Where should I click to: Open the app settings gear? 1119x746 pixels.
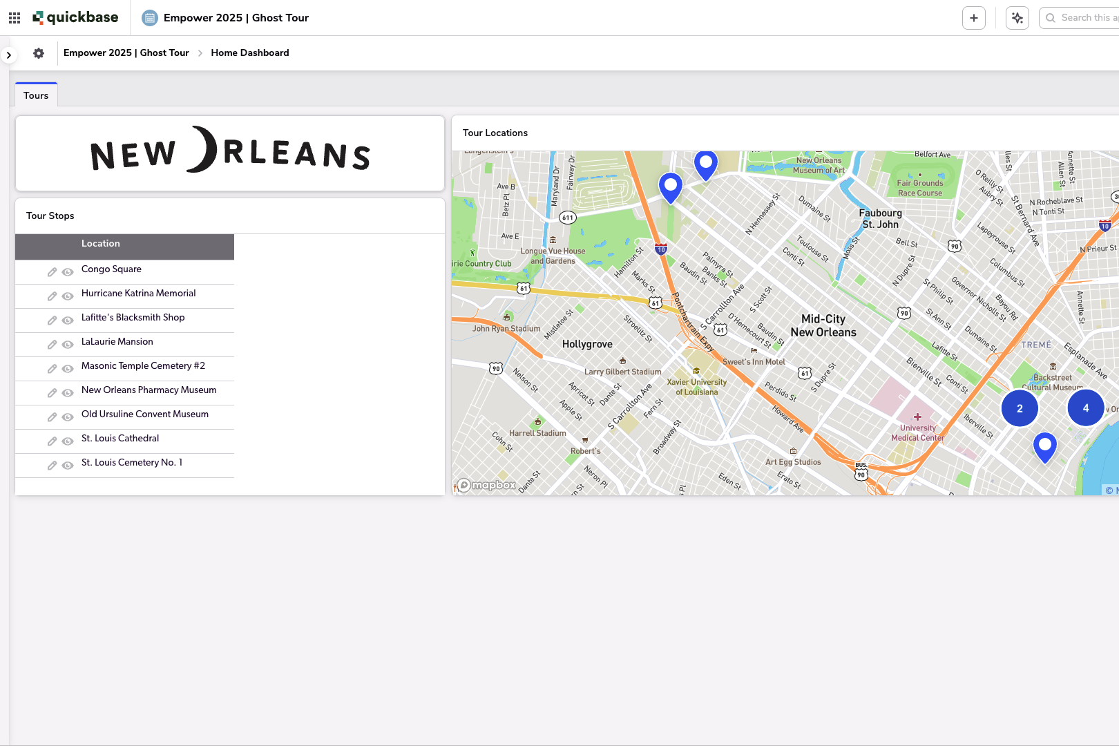[x=39, y=53]
